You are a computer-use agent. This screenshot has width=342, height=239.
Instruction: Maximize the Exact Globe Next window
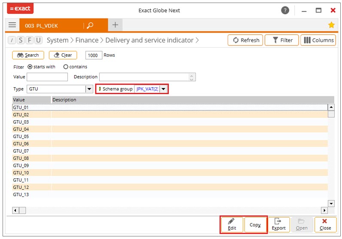(x=318, y=10)
